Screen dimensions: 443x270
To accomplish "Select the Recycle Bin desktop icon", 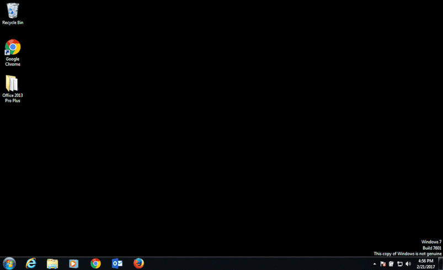I will coord(13,13).
